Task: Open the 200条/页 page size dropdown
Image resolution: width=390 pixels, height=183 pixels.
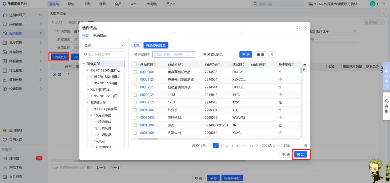Action: point(271,145)
